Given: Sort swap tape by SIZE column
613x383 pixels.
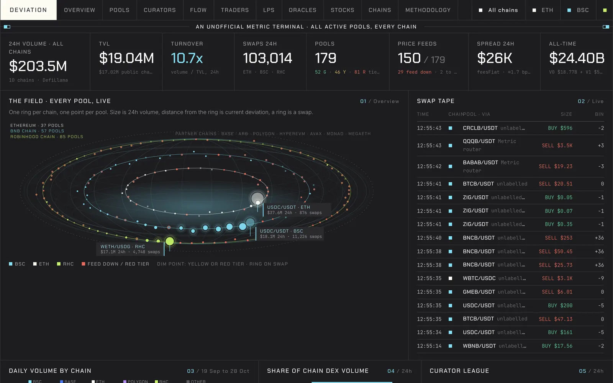Looking at the screenshot, I should [566, 114].
